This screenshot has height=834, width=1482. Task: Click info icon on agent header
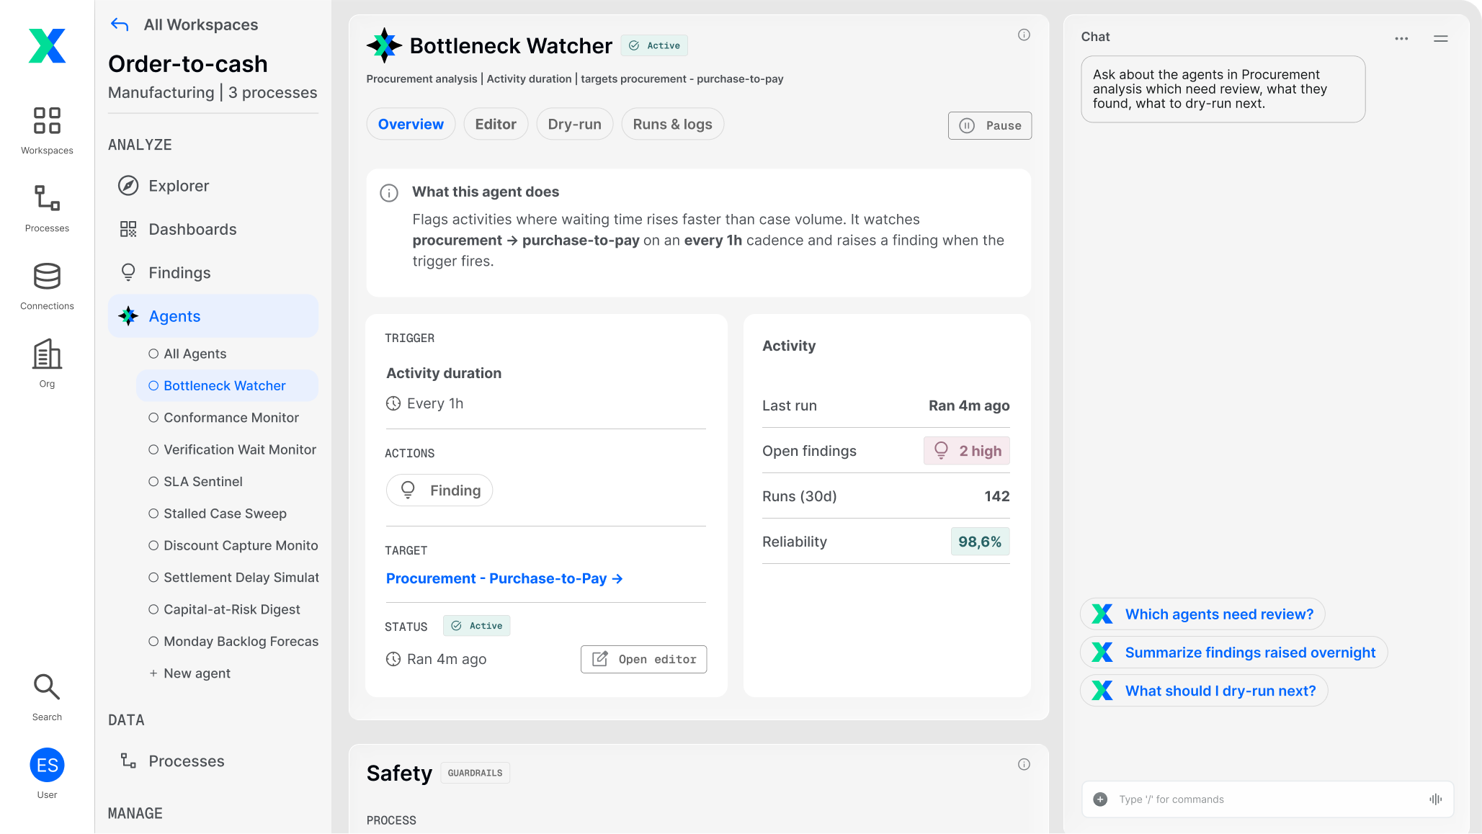[x=1024, y=35]
